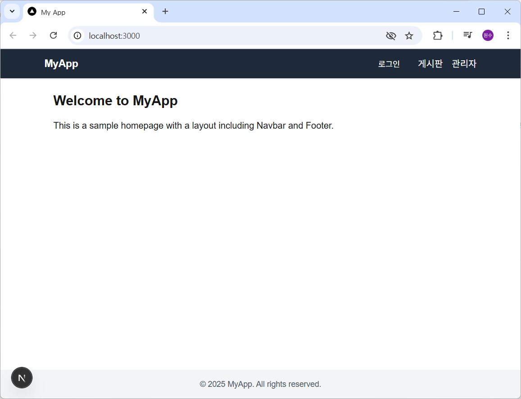Click the crossed-out eye tracking protection icon
521x399 pixels.
[x=391, y=36]
